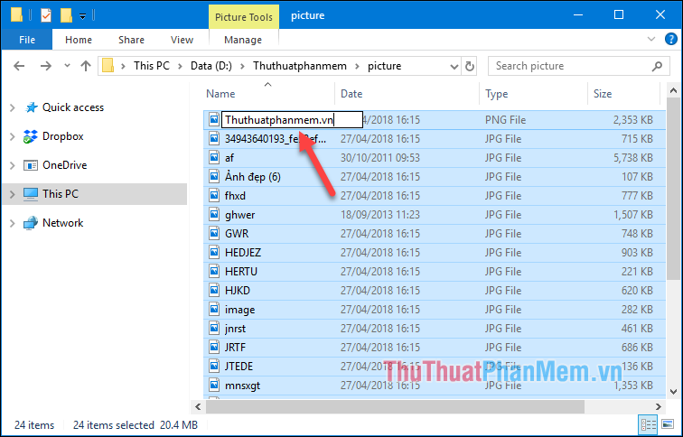Click the horizontal scrollbar right arrow
Image resolution: width=683 pixels, height=437 pixels.
pos(659,407)
